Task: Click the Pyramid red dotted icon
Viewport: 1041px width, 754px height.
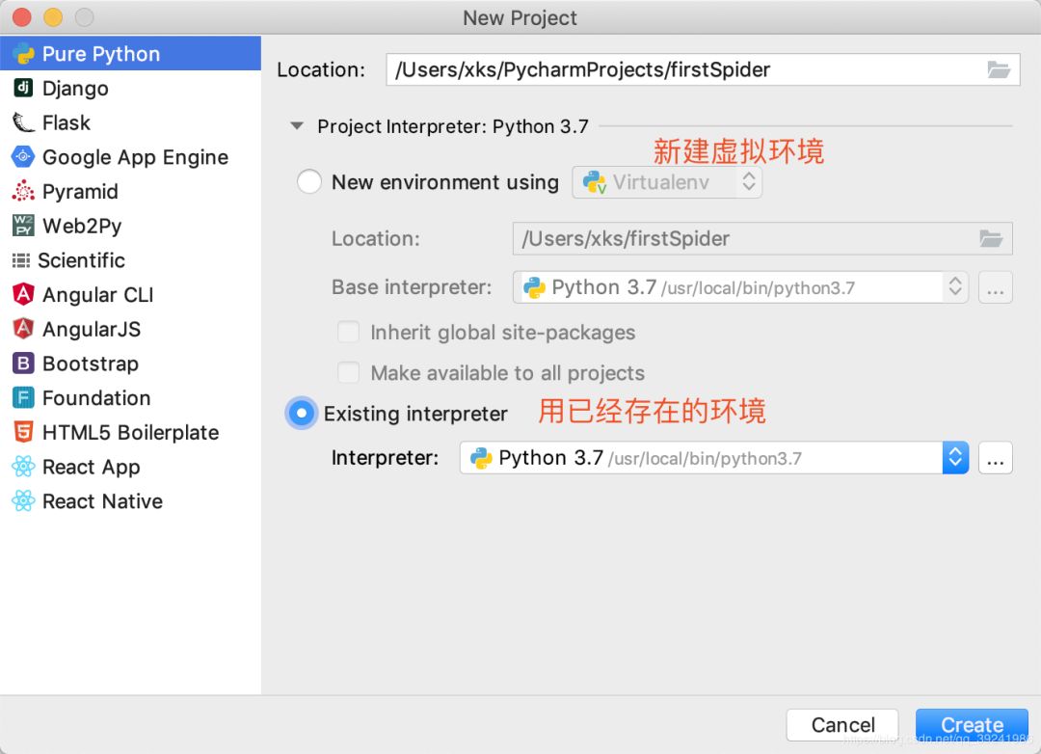Action: (x=23, y=191)
